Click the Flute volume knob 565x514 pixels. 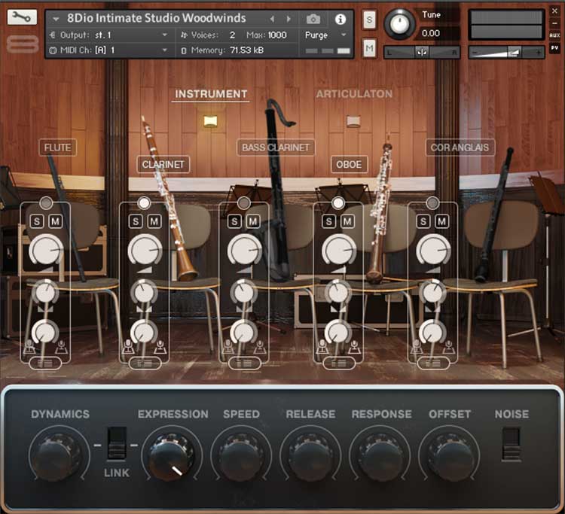pyautogui.click(x=46, y=250)
